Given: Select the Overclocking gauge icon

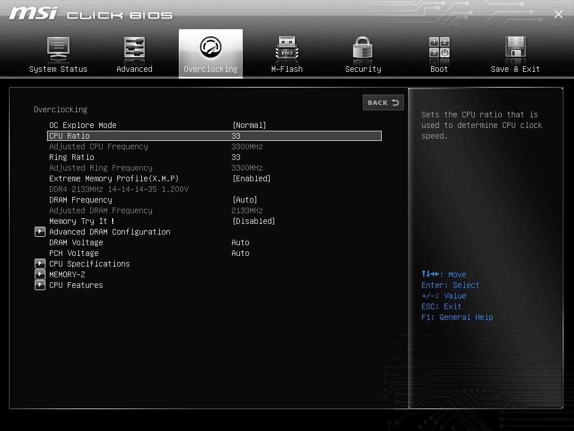Looking at the screenshot, I should coord(211,47).
